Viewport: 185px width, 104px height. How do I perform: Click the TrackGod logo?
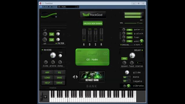pyautogui.click(x=93, y=15)
